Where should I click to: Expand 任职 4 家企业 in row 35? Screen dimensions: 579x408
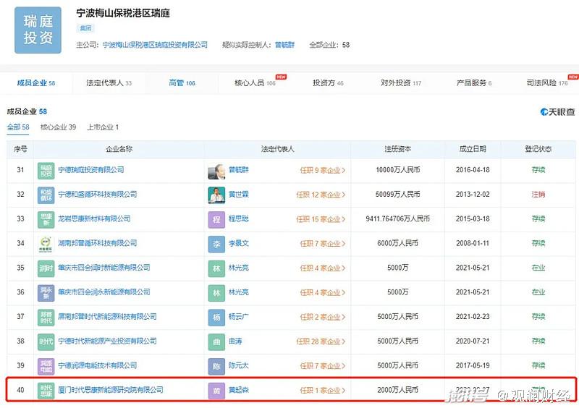[322, 268]
